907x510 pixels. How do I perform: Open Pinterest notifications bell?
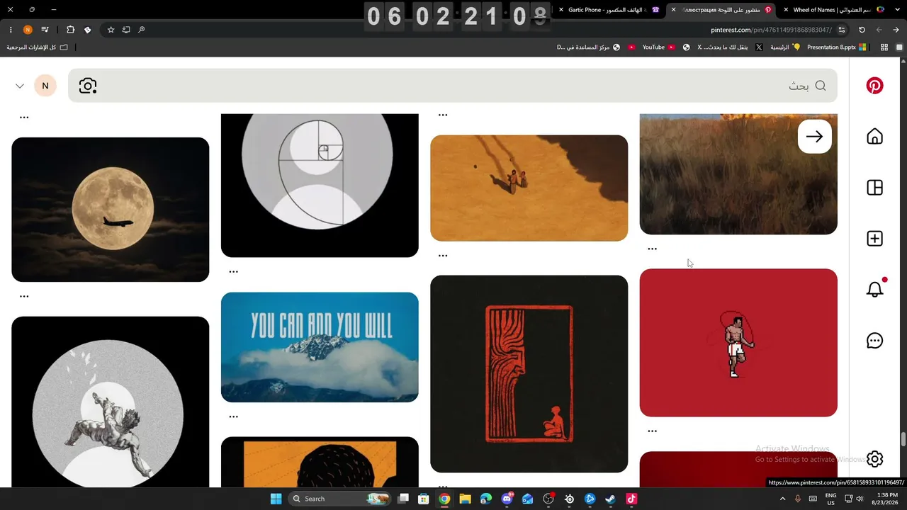click(874, 289)
